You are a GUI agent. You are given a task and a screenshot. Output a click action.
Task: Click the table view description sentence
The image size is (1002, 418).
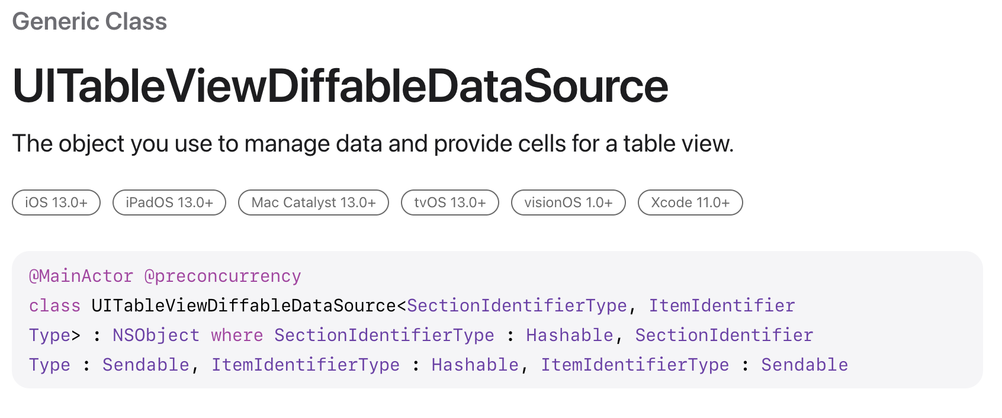click(372, 144)
